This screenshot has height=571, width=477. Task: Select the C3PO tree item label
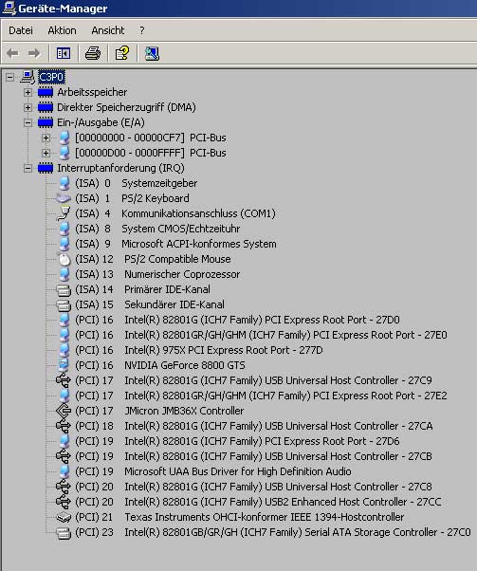[x=51, y=77]
